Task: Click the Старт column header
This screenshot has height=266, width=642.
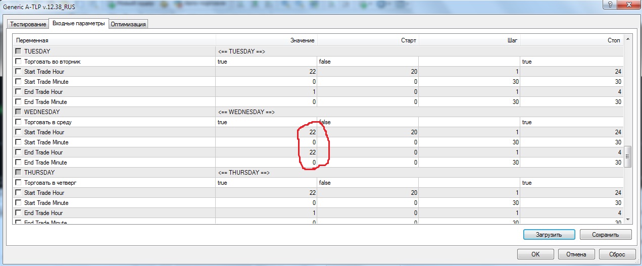Action: point(368,40)
